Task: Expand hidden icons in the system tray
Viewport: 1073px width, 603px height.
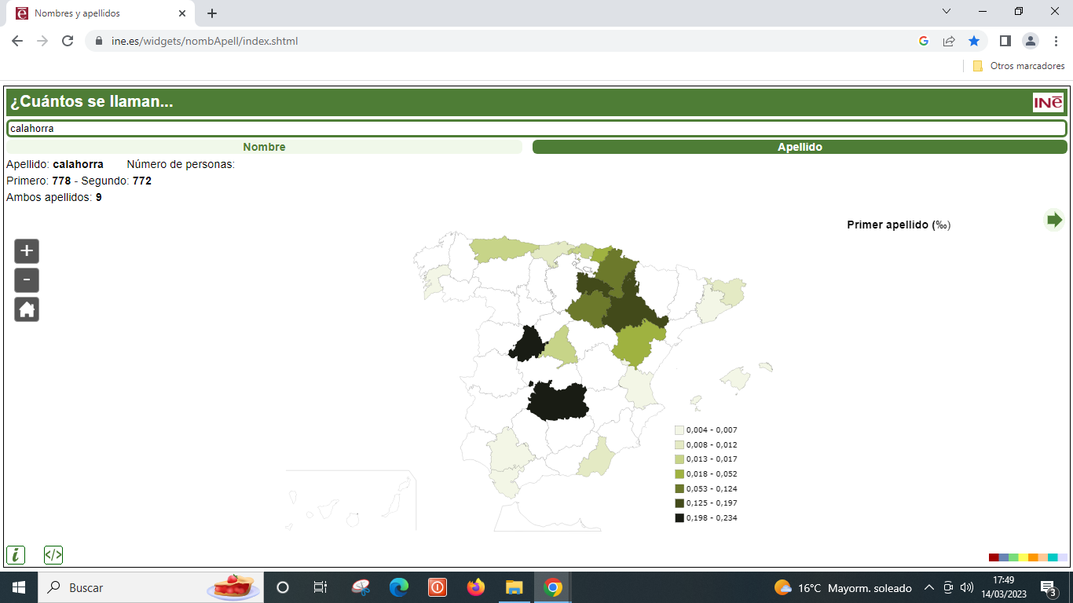Action: coord(928,587)
